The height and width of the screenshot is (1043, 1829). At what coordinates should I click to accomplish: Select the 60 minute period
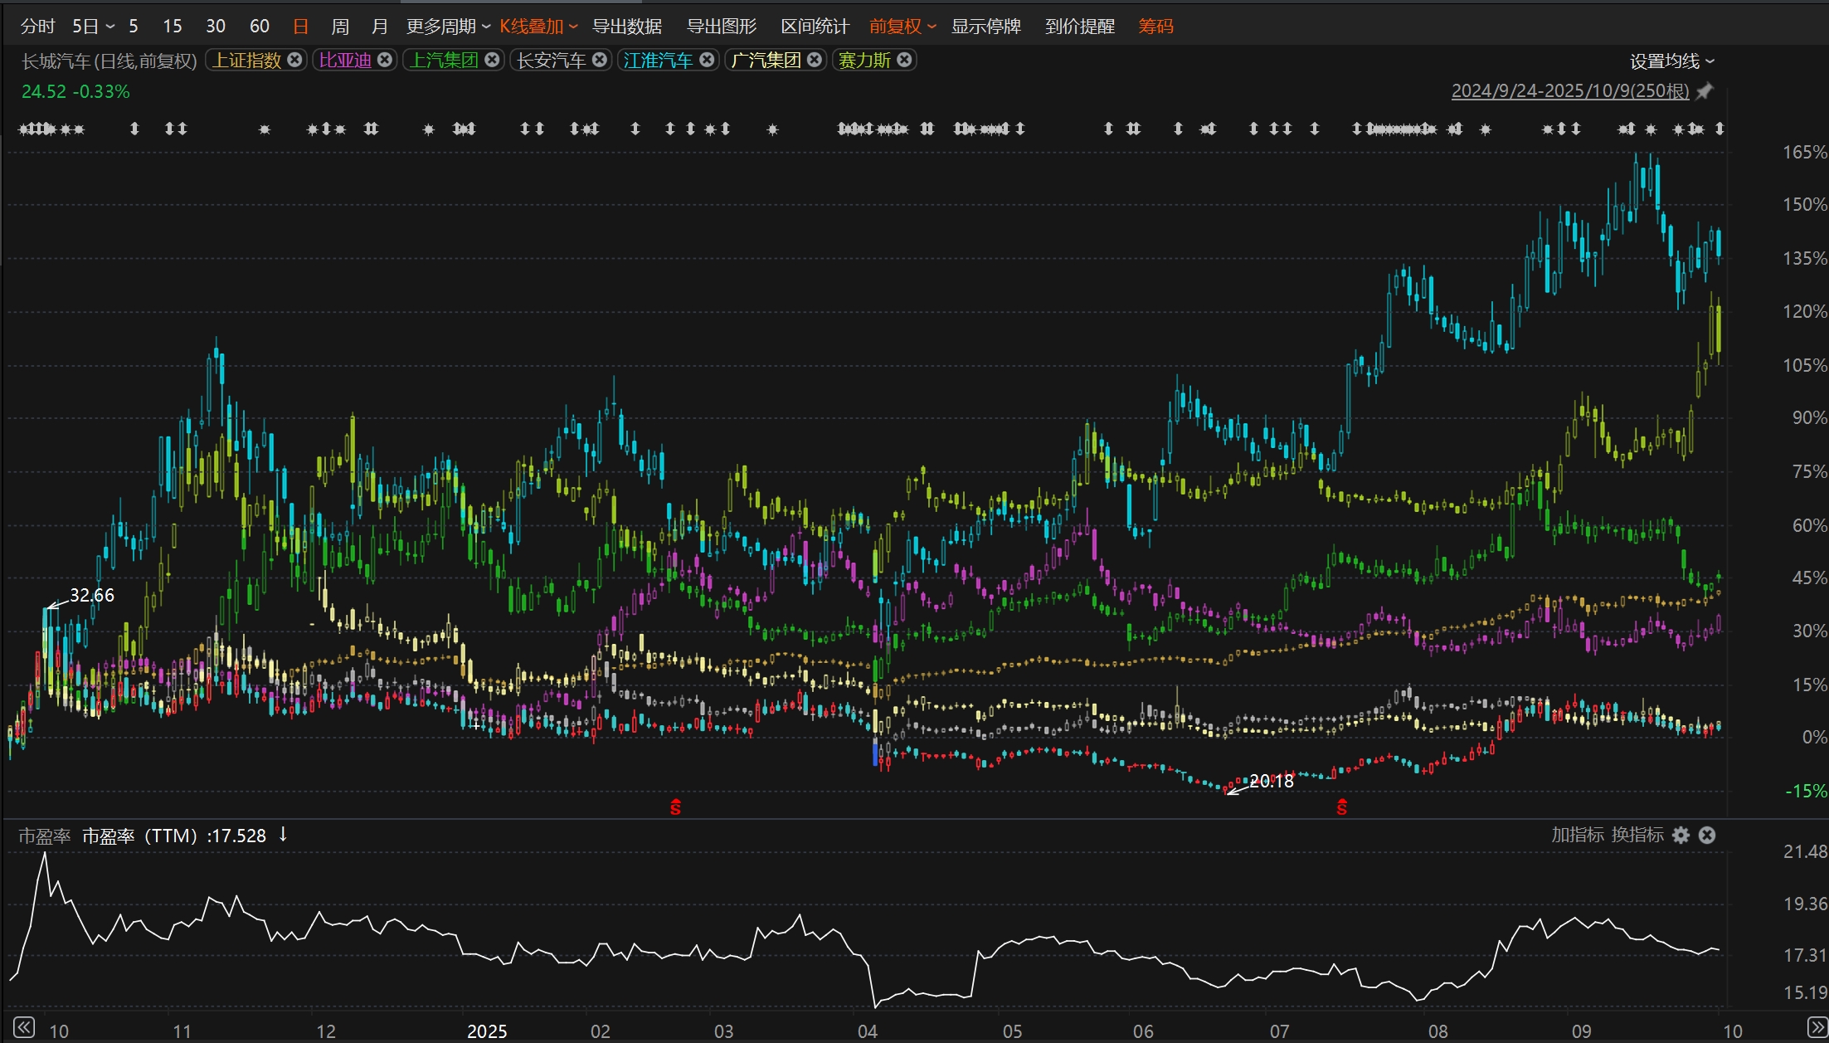pos(260,27)
